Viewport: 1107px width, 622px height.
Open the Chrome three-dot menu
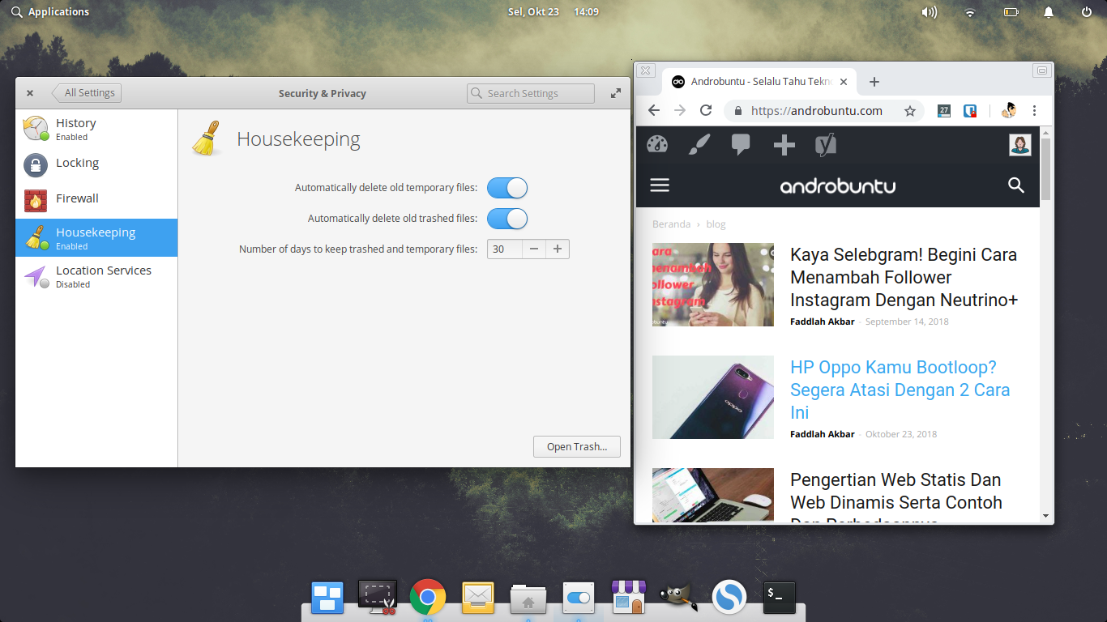(x=1035, y=110)
